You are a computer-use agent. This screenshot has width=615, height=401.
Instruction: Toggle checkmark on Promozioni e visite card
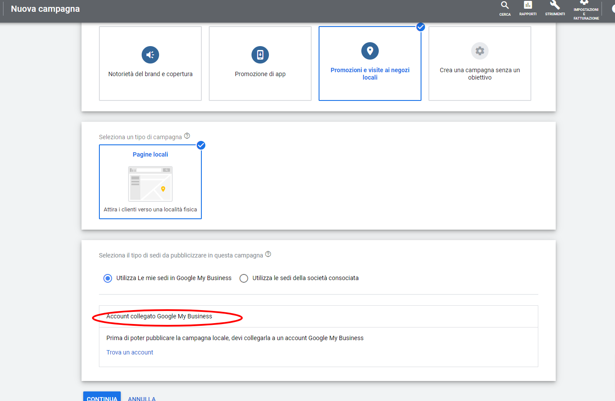[421, 27]
